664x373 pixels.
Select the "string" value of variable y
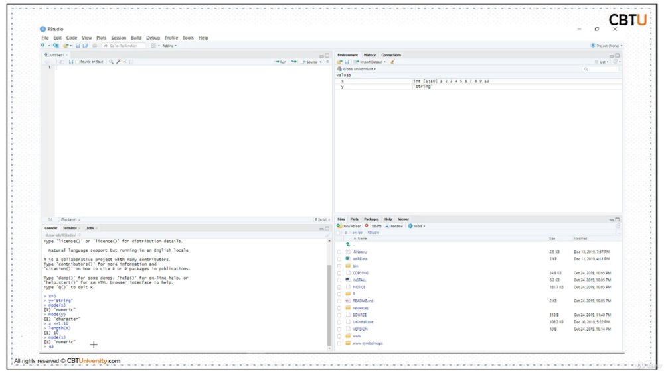pos(422,87)
